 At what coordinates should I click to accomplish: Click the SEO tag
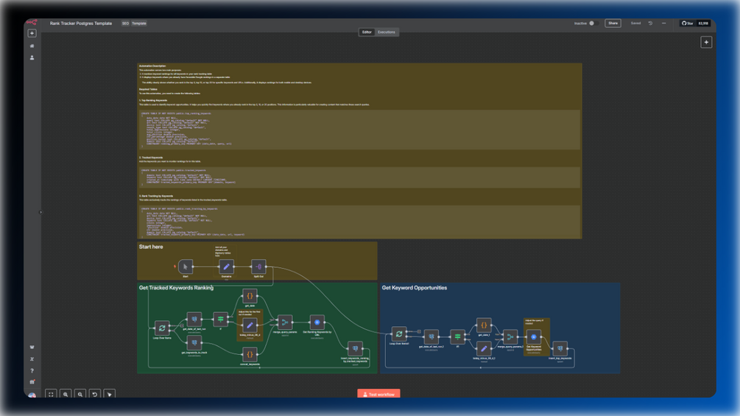125,23
